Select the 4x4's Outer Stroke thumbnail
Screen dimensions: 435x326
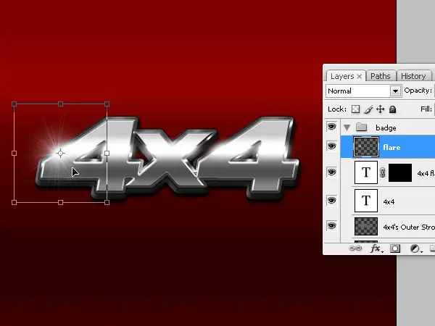coord(366,227)
